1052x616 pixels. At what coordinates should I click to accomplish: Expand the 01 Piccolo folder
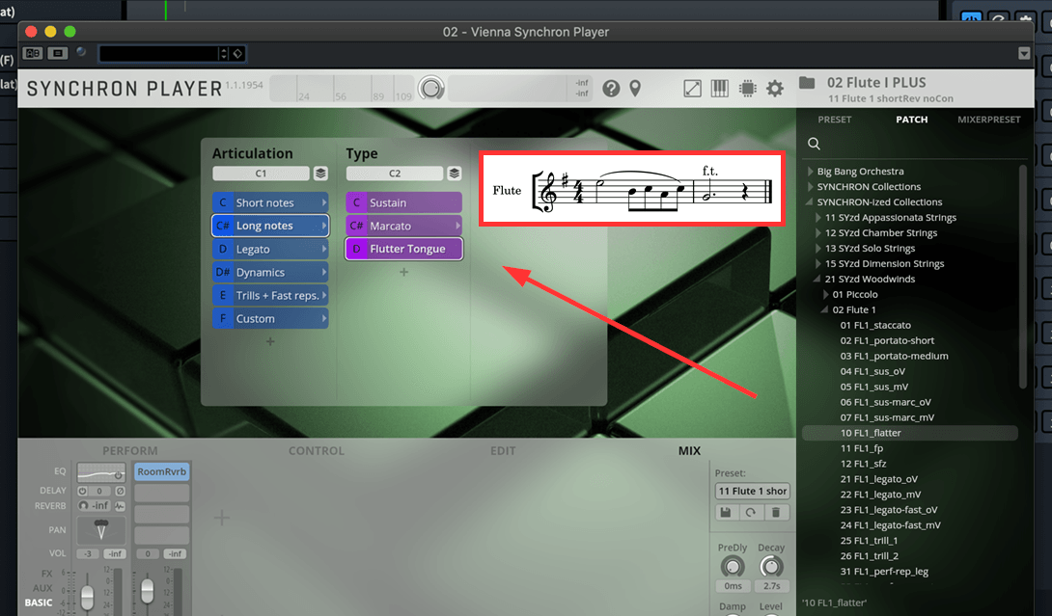826,295
